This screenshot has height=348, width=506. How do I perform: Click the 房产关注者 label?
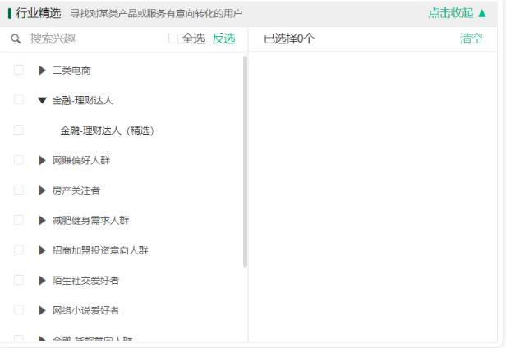[76, 190]
